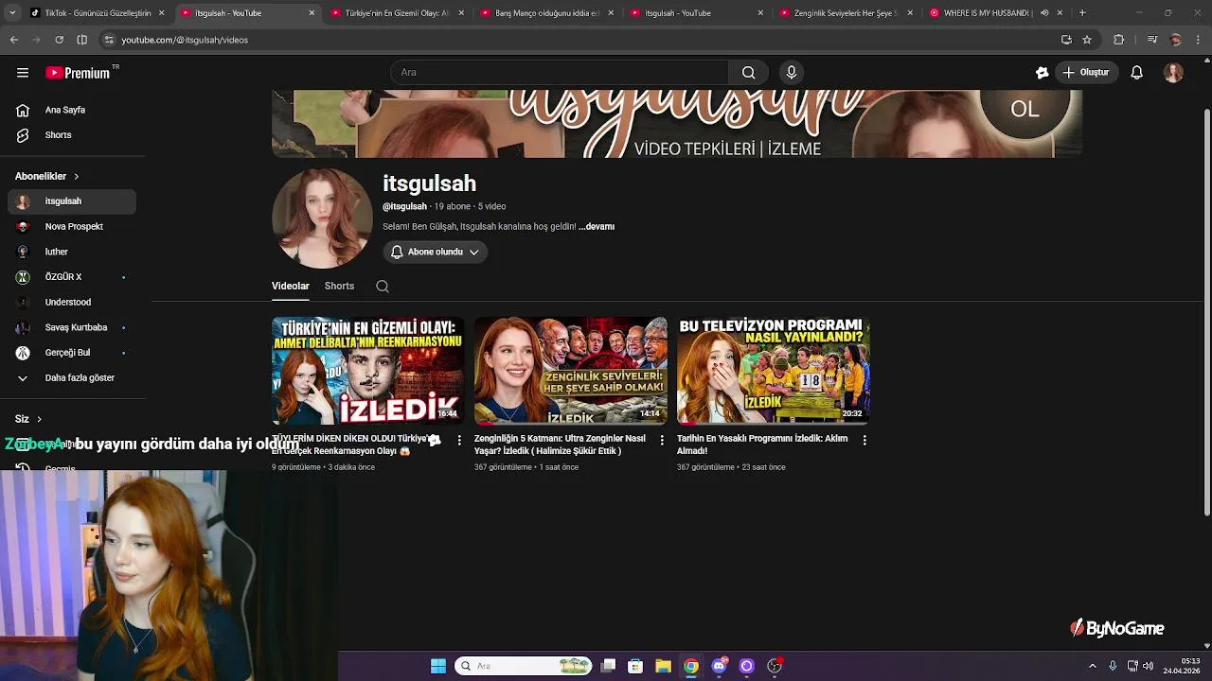Click the Oluştur create button
Viewport: 1212px width, 681px height.
point(1086,73)
